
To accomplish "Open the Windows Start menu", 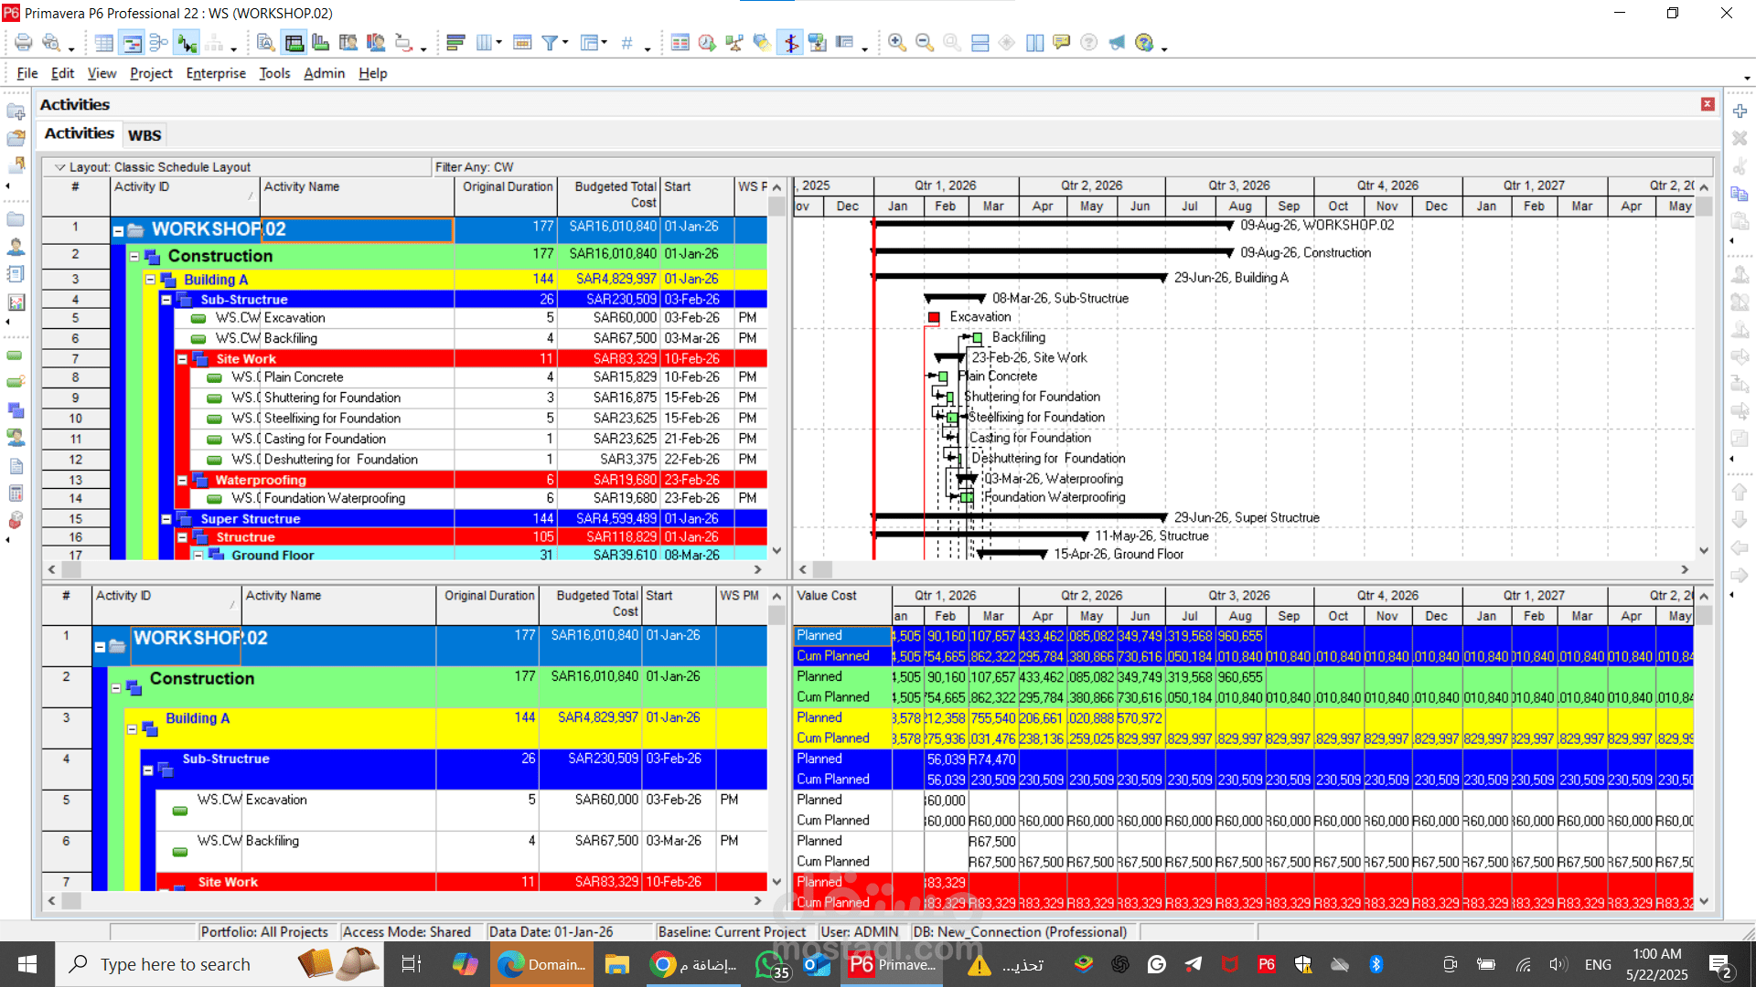I will point(27,964).
